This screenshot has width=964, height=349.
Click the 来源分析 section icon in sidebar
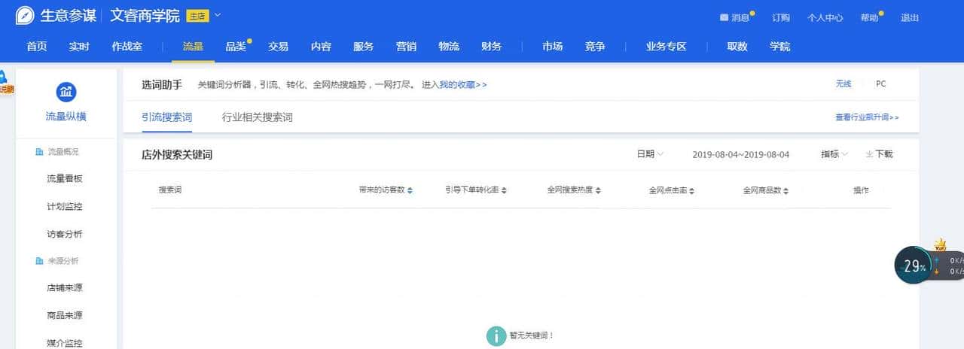tap(39, 261)
